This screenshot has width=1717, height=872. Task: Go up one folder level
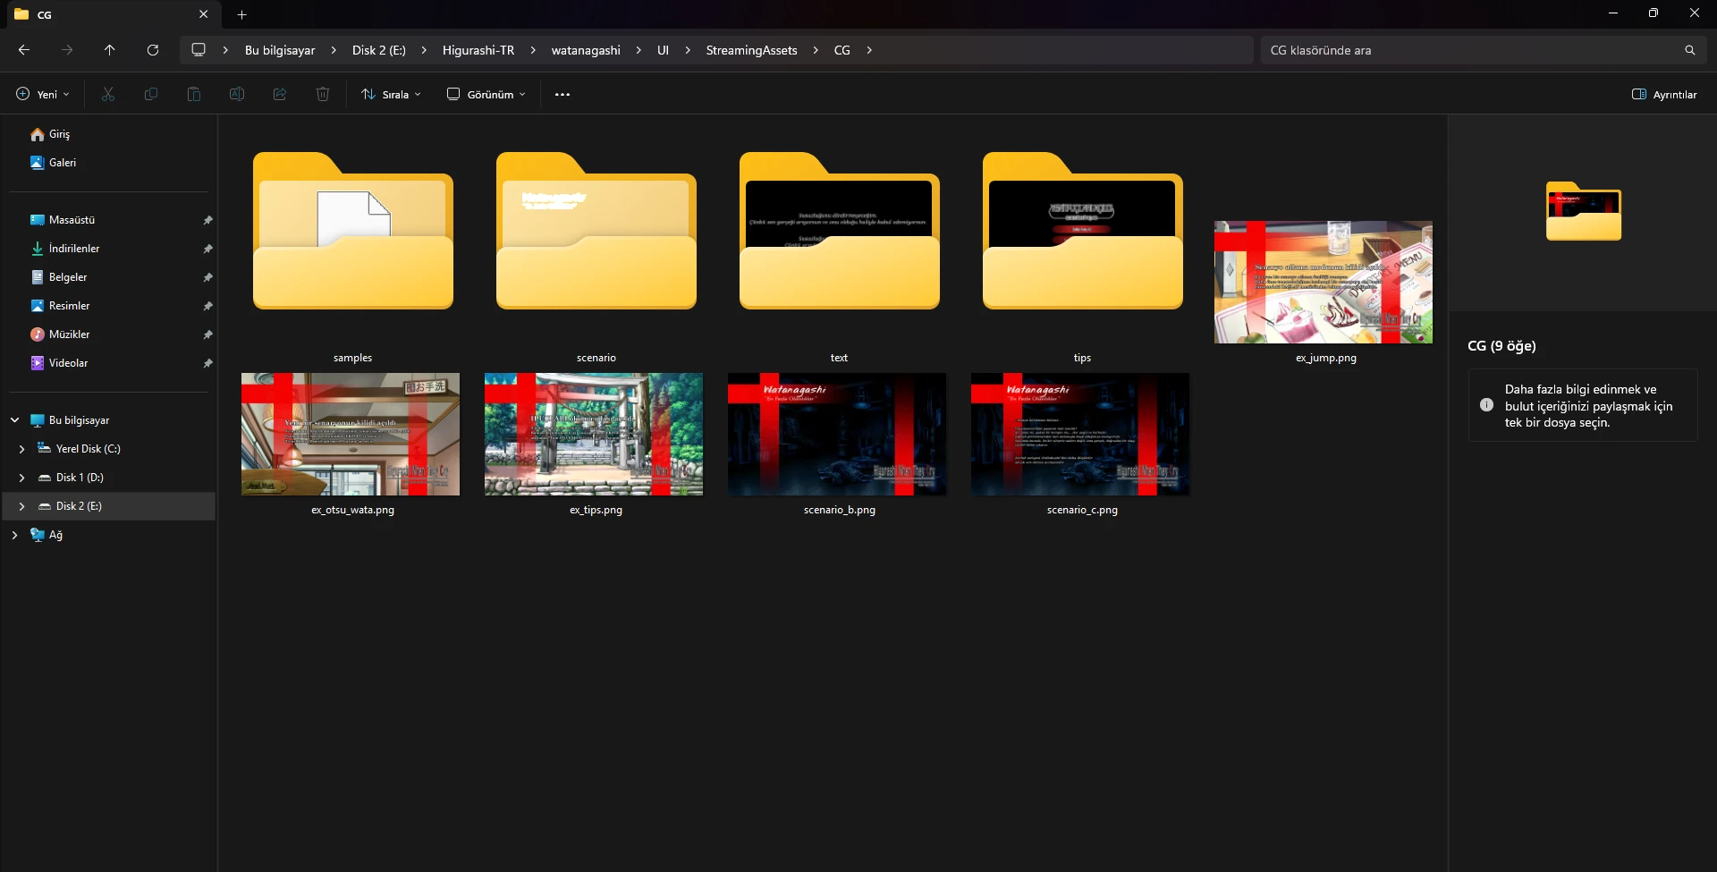(x=109, y=50)
